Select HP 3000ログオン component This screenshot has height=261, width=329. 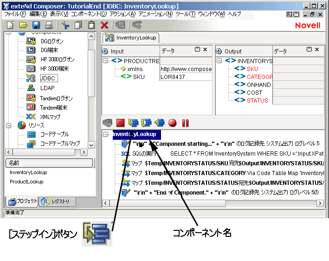58,59
